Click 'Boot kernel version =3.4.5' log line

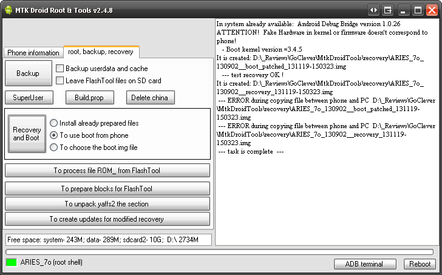click(262, 49)
